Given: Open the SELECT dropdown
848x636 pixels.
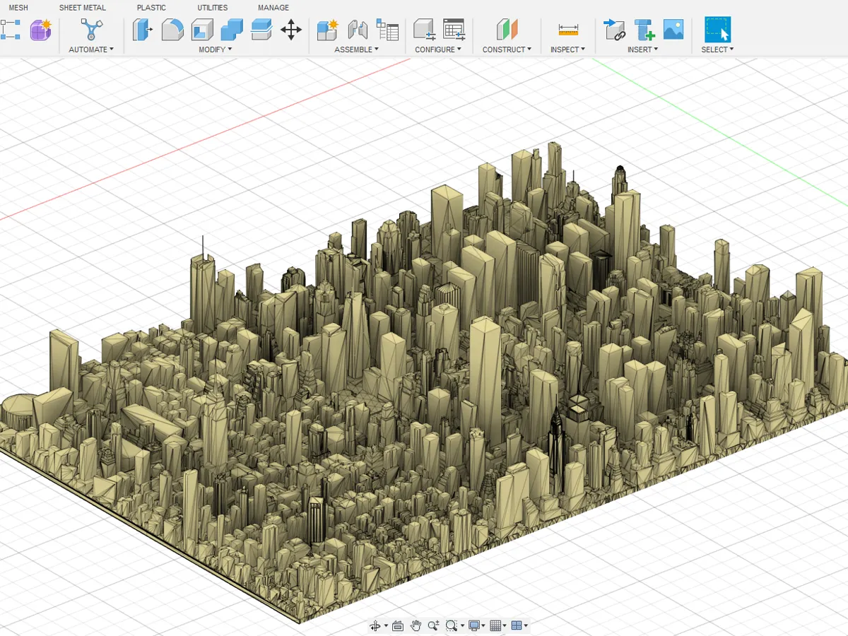Looking at the screenshot, I should 717,49.
